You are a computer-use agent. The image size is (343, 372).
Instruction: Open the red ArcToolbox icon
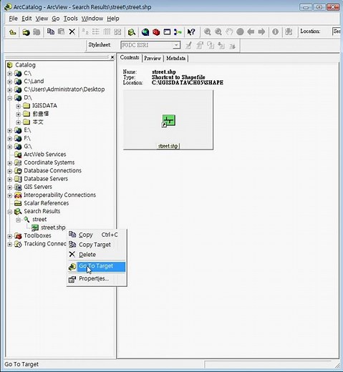pos(156,32)
